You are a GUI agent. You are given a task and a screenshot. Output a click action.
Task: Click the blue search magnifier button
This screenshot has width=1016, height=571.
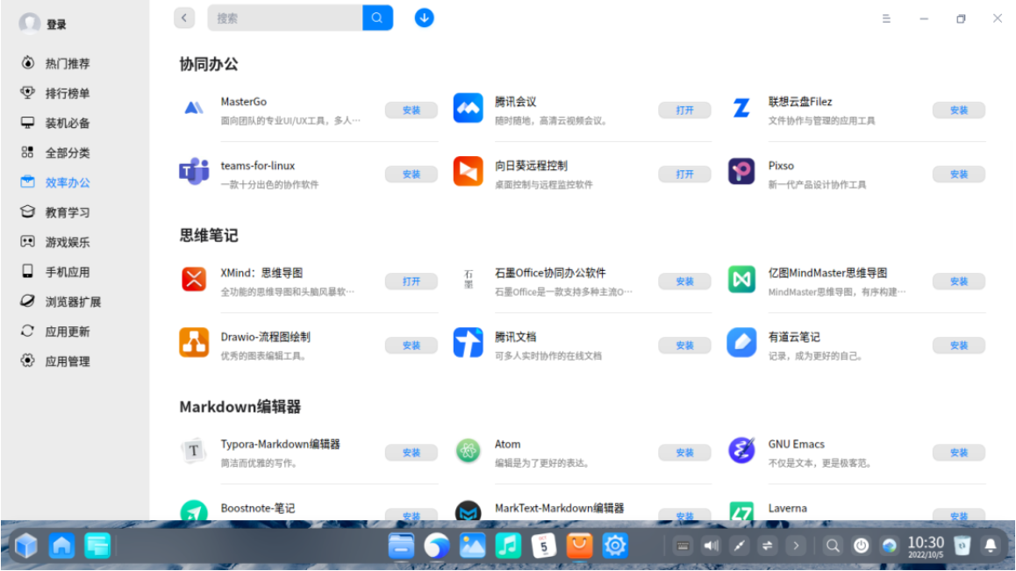[377, 18]
